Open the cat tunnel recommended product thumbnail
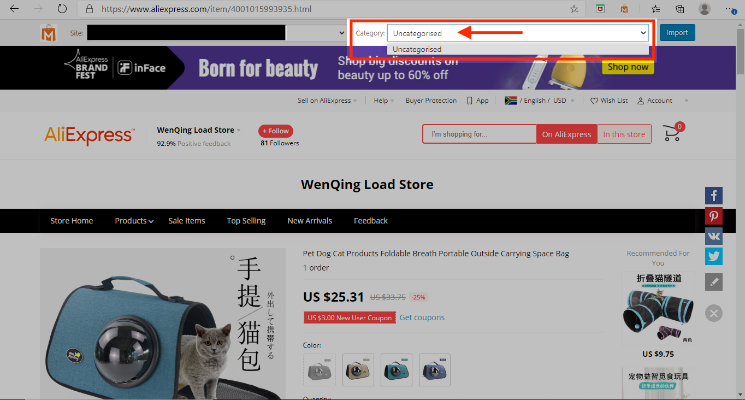 (658, 308)
